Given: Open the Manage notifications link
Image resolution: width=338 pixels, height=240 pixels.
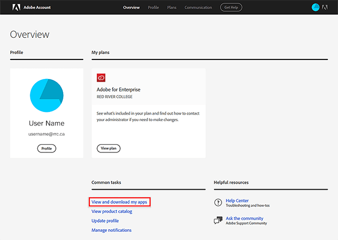Looking at the screenshot, I should tap(112, 230).
